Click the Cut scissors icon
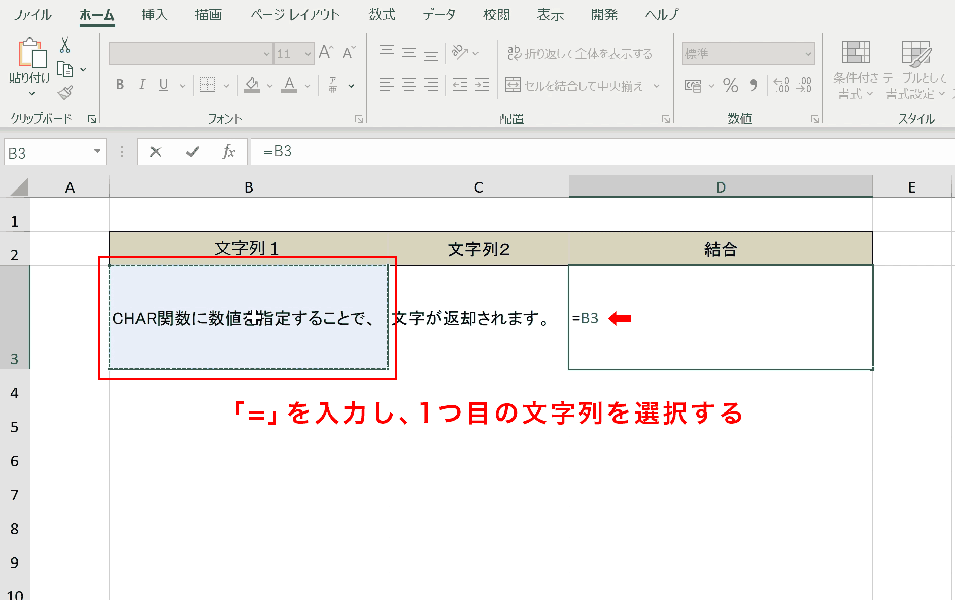The image size is (955, 600). coord(65,45)
